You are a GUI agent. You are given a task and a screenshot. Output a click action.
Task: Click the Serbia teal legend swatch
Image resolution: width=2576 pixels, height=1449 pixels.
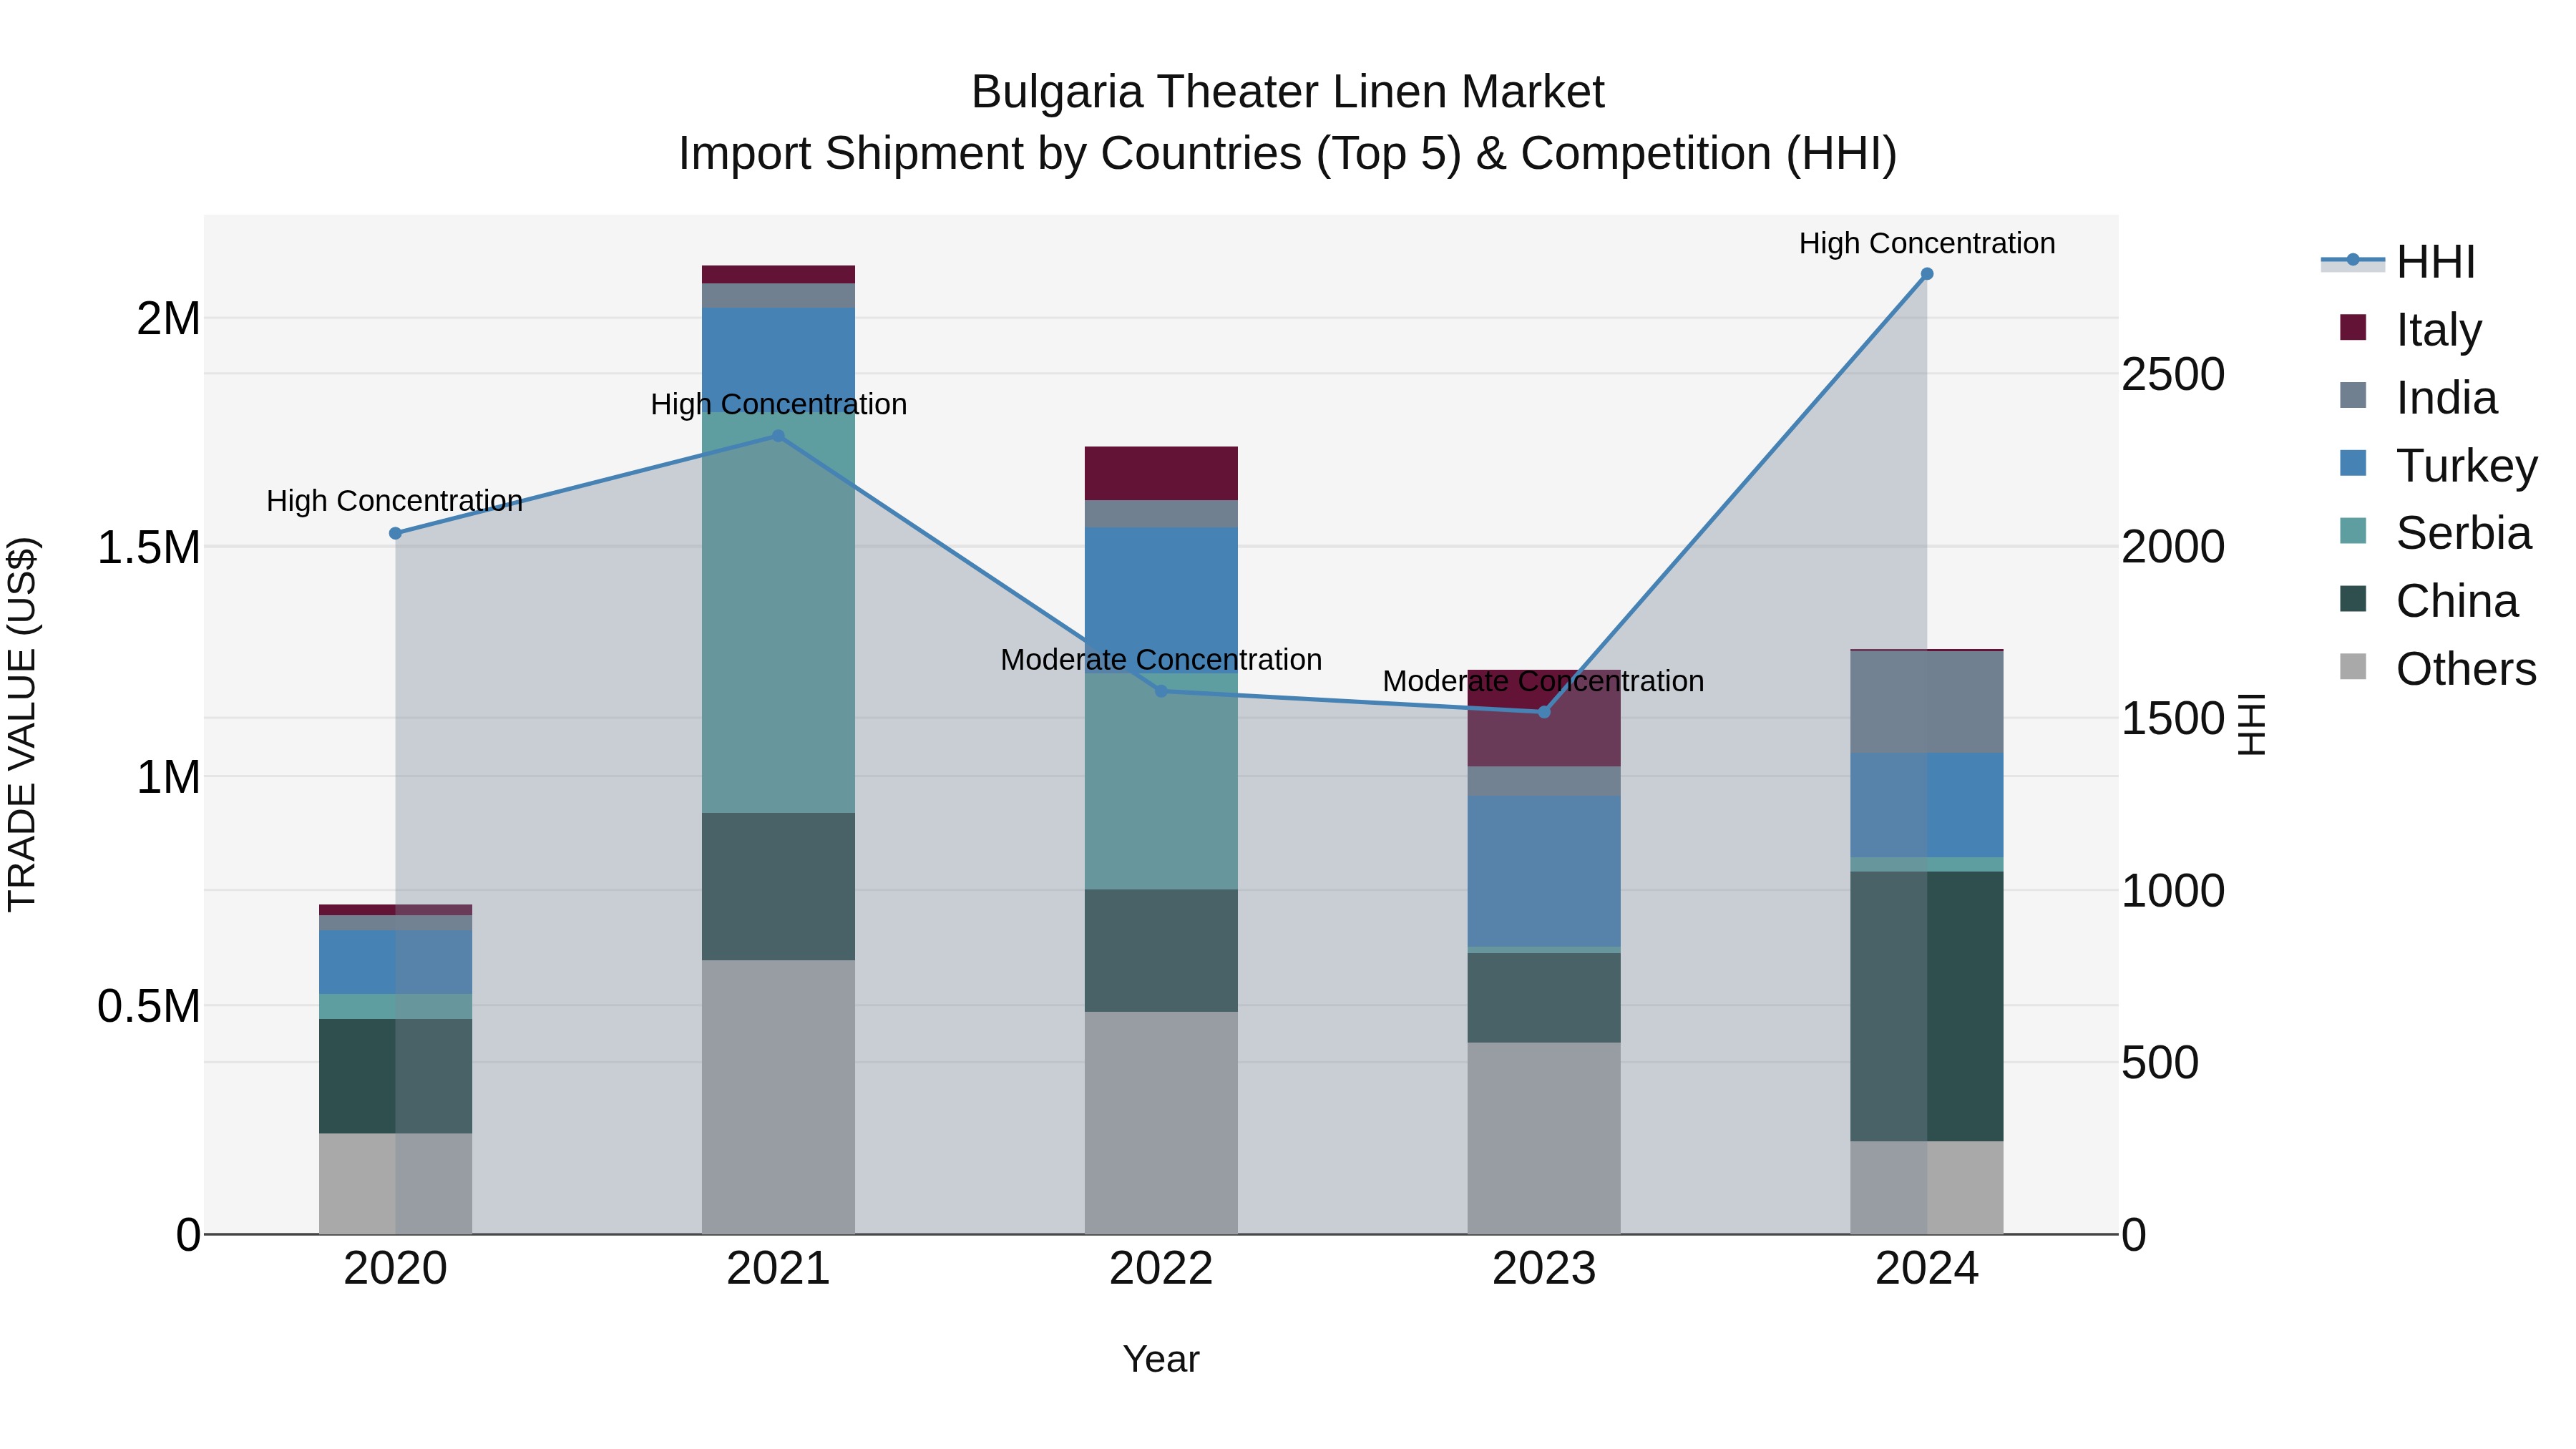coord(2353,531)
